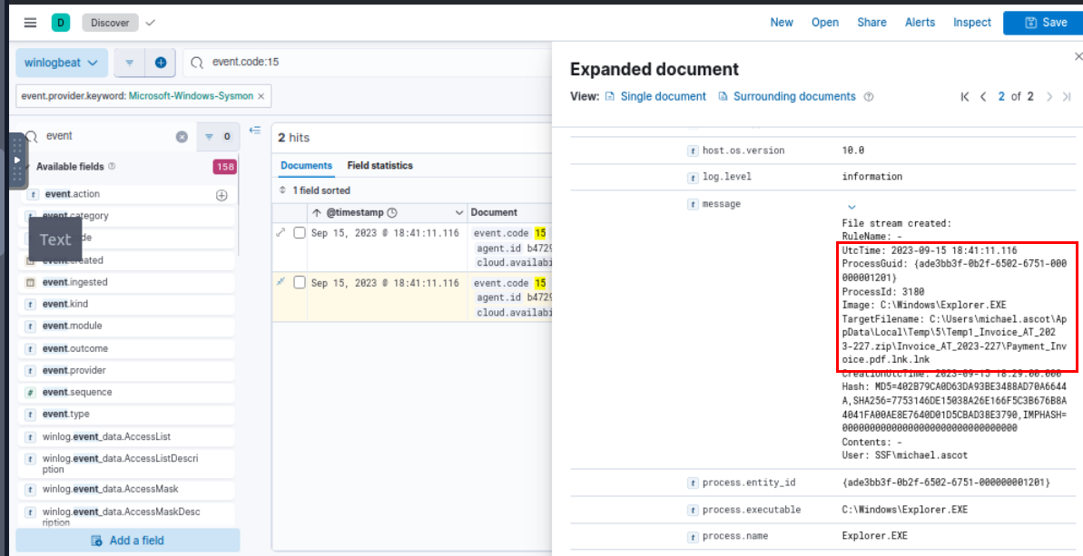Image resolution: width=1083 pixels, height=556 pixels.
Task: Go to previous document in flyout
Action: pyautogui.click(x=983, y=97)
